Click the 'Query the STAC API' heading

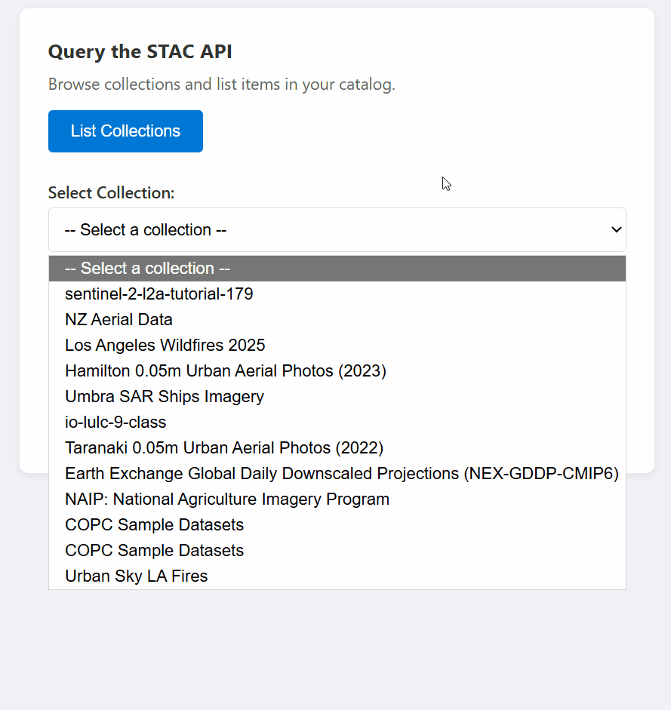click(140, 52)
